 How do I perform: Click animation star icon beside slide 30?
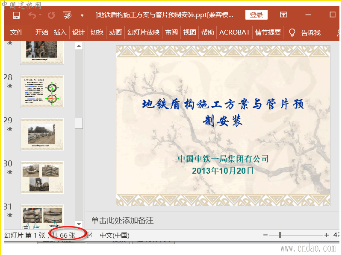pyautogui.click(x=9, y=172)
